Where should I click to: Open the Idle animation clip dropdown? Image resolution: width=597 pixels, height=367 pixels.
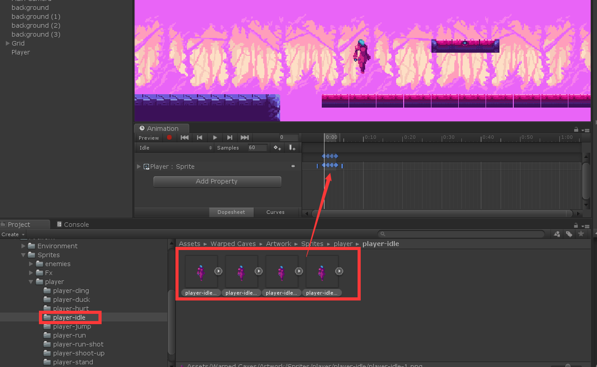point(175,147)
